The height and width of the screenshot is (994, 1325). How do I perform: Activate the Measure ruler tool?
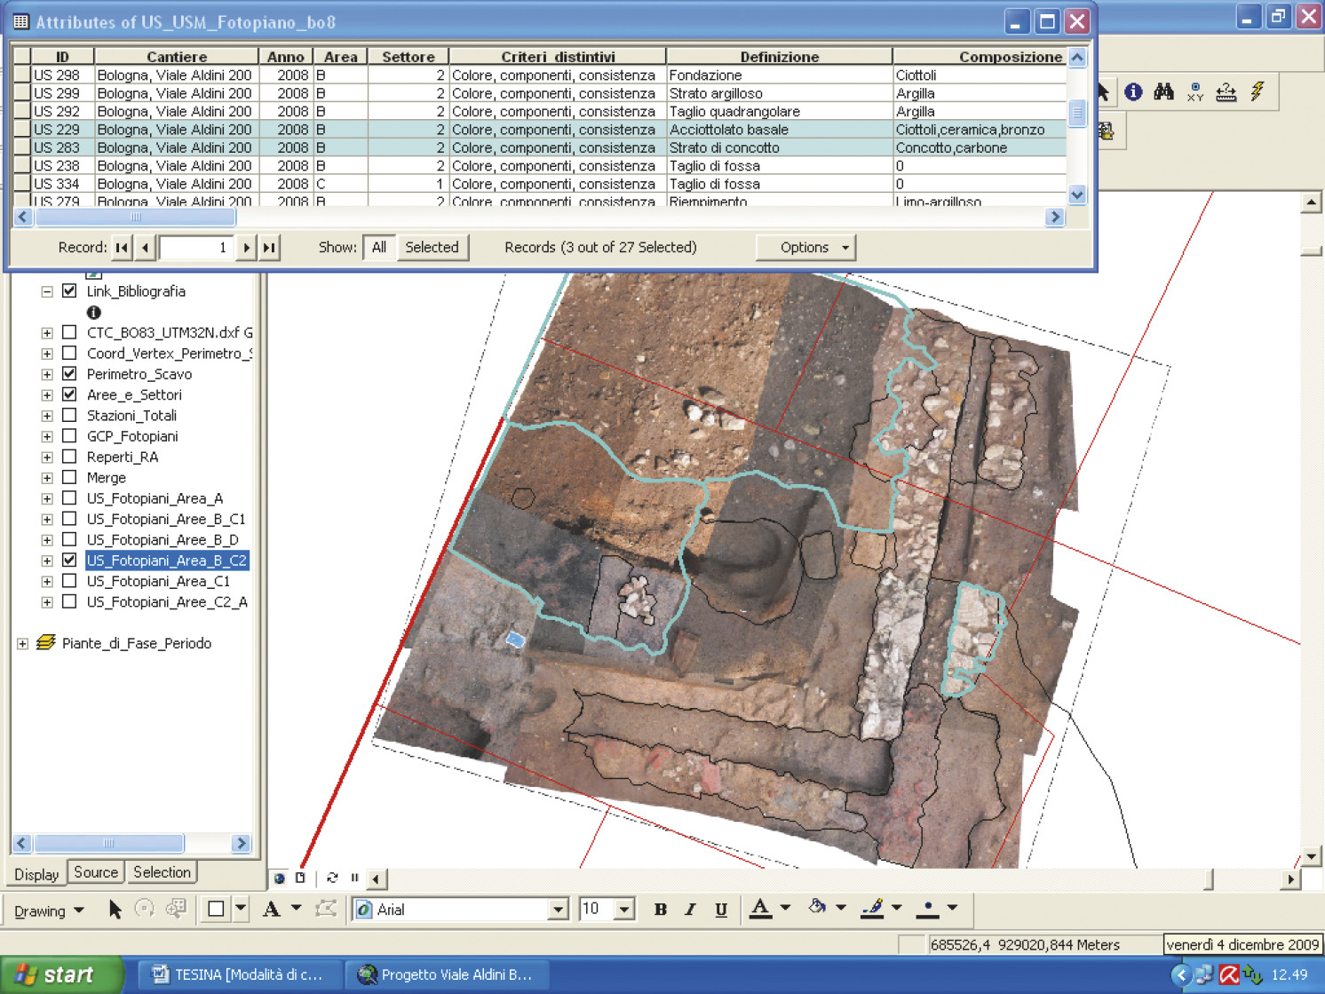pos(1226,91)
